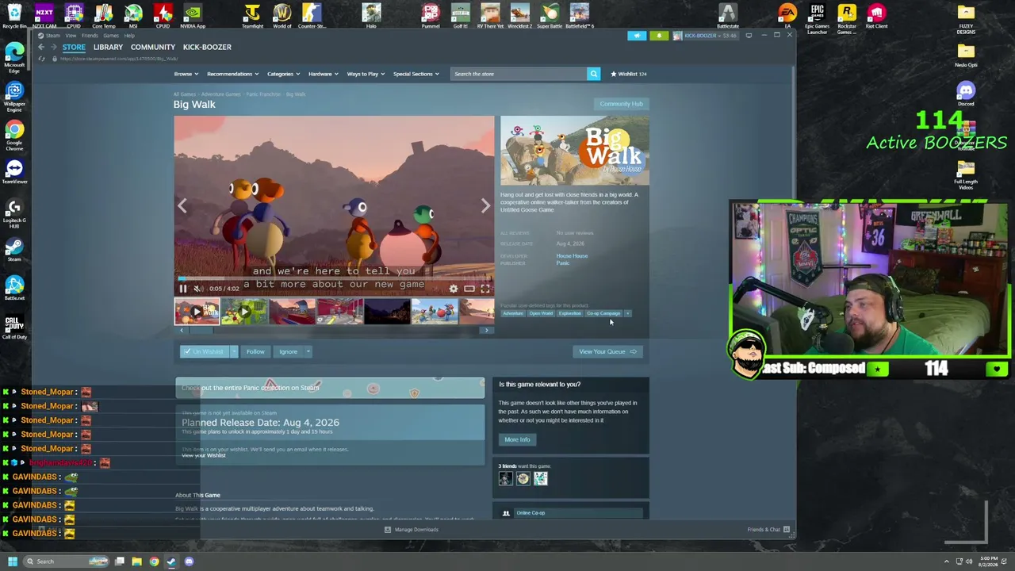Expand the Ways to Play menu
The height and width of the screenshot is (571, 1015).
click(x=366, y=74)
